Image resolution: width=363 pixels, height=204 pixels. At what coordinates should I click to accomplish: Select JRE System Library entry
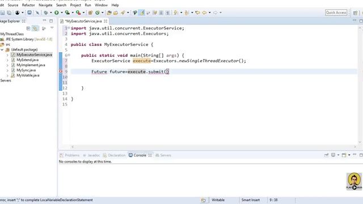pos(29,39)
